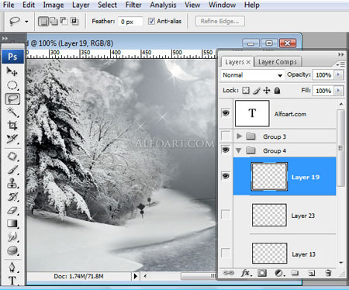Pick the Clone Stamp tool
Image resolution: width=349 pixels, height=290 pixels.
(12, 183)
